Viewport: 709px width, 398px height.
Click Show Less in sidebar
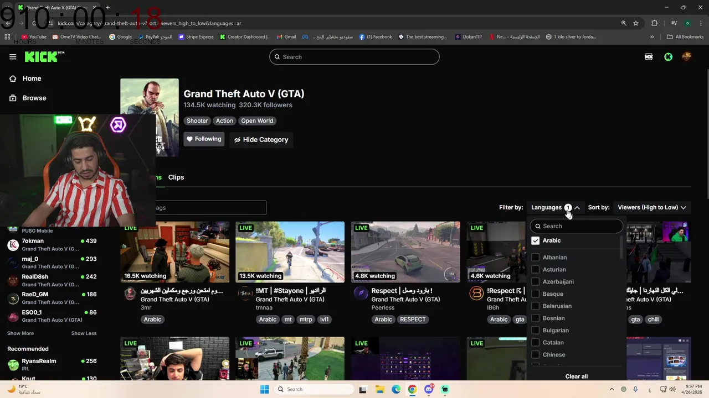(x=84, y=333)
